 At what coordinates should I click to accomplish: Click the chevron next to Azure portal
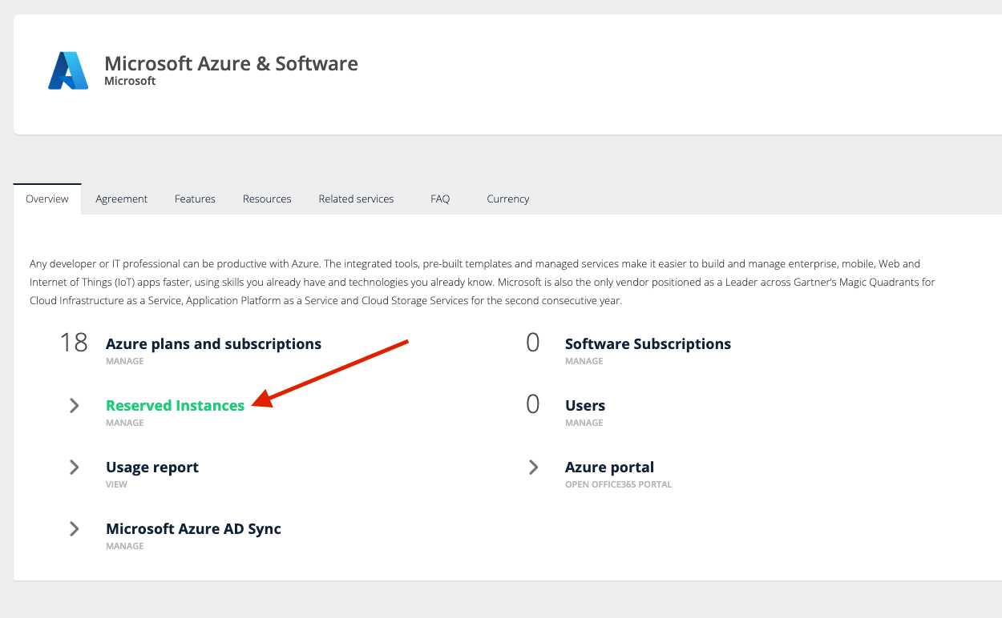tap(534, 468)
